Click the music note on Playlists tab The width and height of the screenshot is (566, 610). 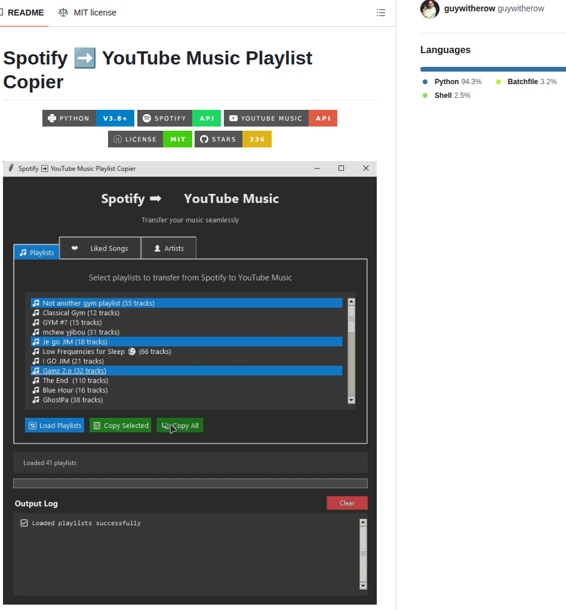(23, 252)
